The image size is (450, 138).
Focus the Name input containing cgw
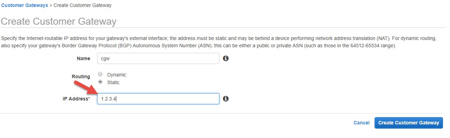158,58
